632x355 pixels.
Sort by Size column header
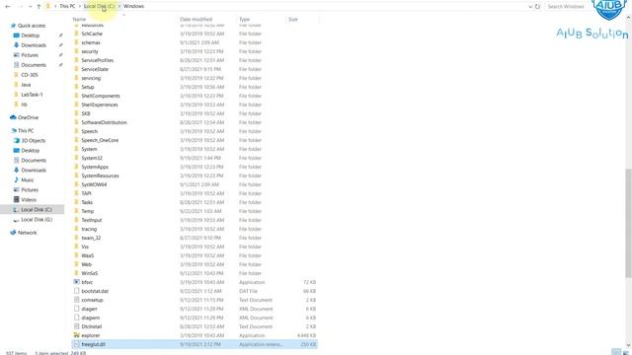293,19
